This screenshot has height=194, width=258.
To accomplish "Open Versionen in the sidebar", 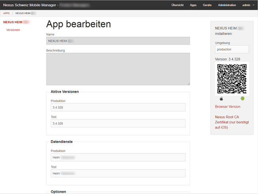I will pyautogui.click(x=13, y=30).
